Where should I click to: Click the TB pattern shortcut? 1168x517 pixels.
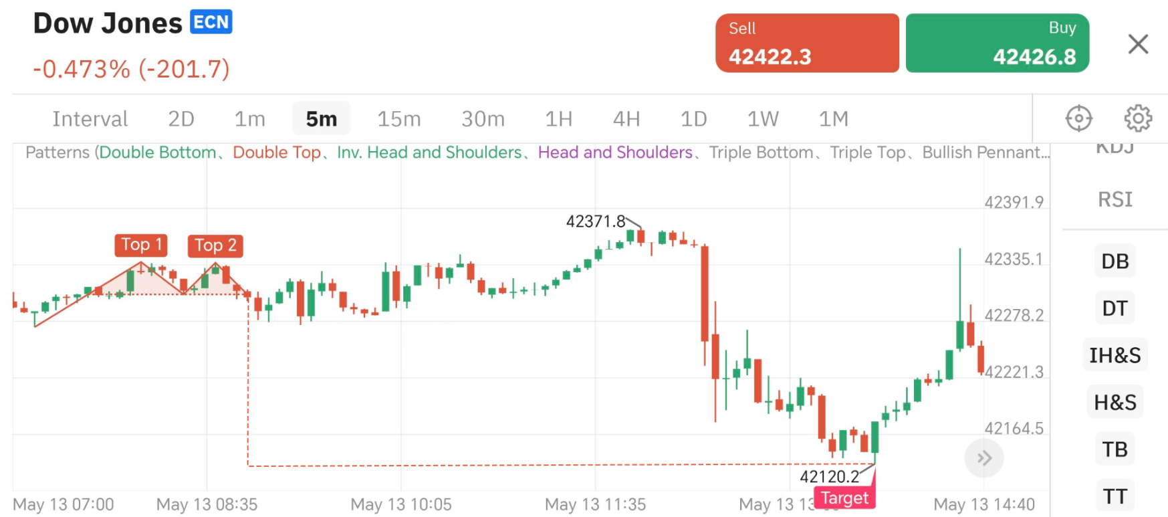tap(1114, 449)
